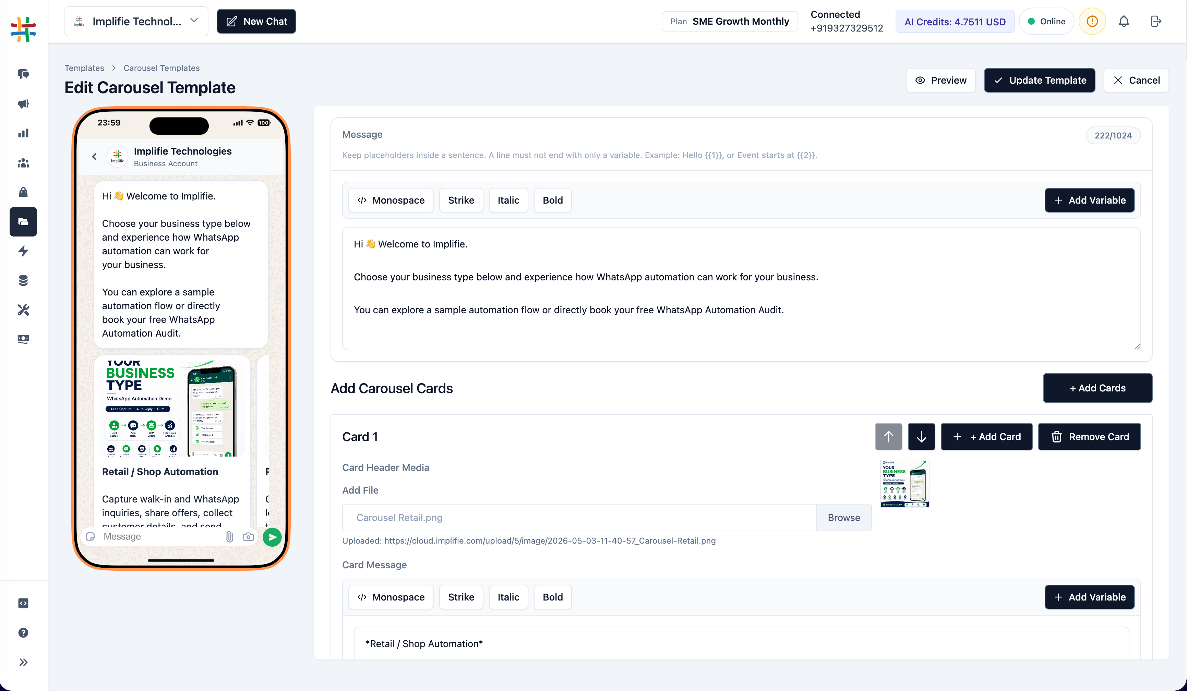This screenshot has height=691, width=1187.
Task: Open the contacts group sidebar icon
Action: tap(23, 163)
